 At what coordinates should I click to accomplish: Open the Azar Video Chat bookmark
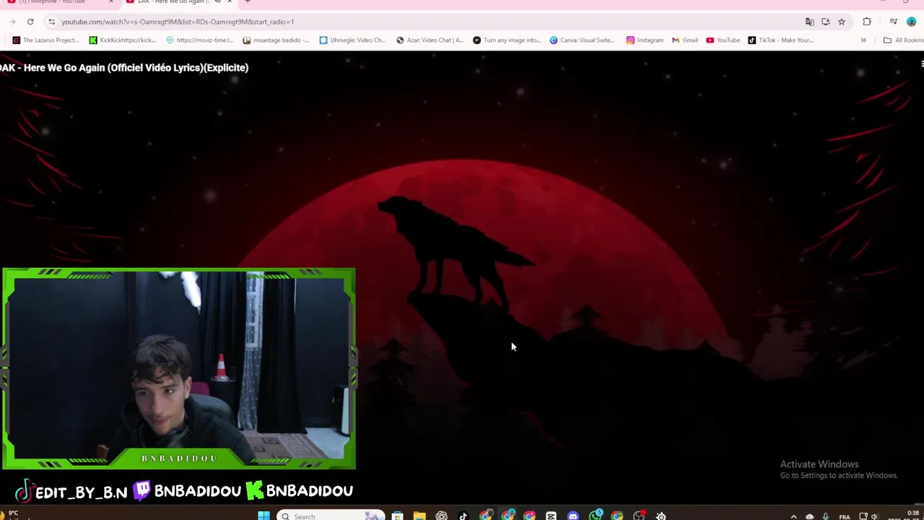430,40
